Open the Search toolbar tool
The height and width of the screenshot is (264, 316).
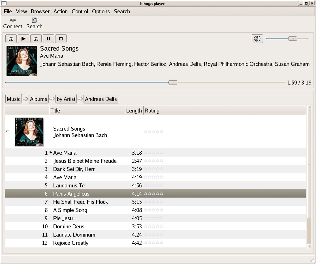[x=35, y=23]
